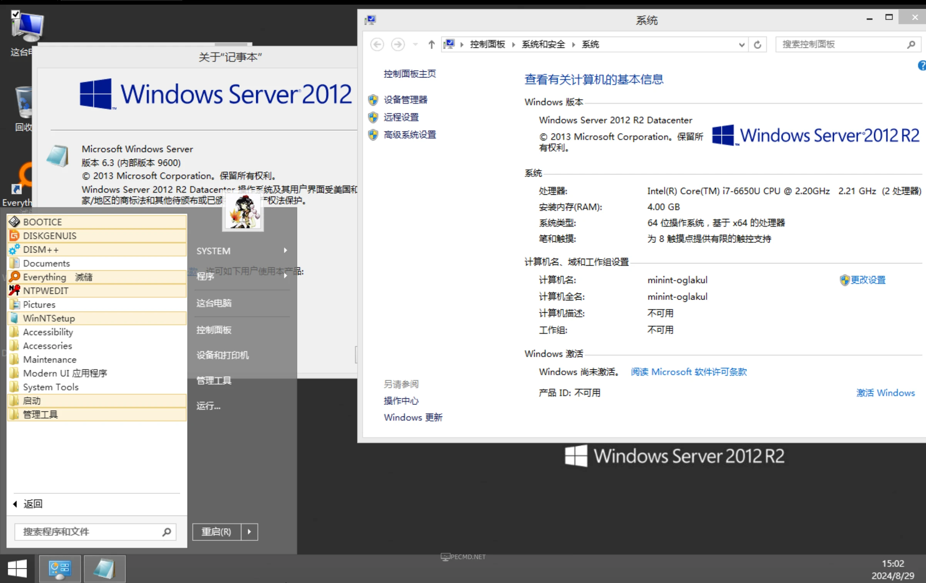Open DISM++ in the programs list

pyautogui.click(x=97, y=249)
